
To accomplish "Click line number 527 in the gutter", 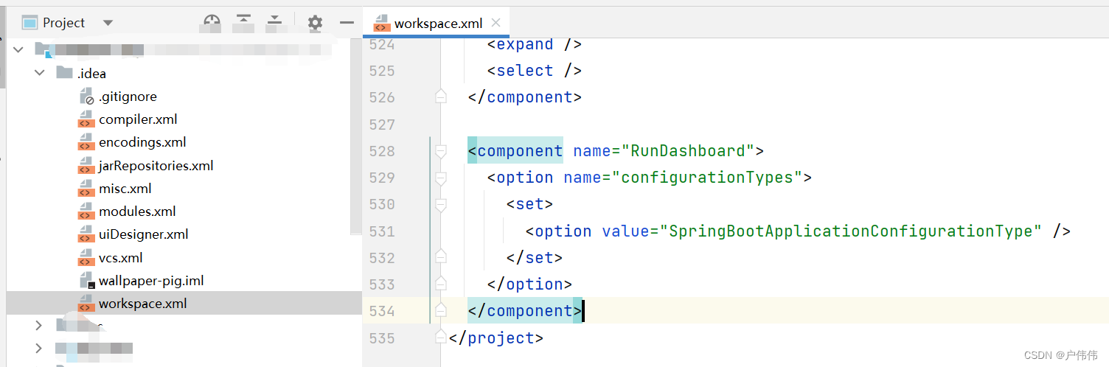I will pyautogui.click(x=382, y=124).
